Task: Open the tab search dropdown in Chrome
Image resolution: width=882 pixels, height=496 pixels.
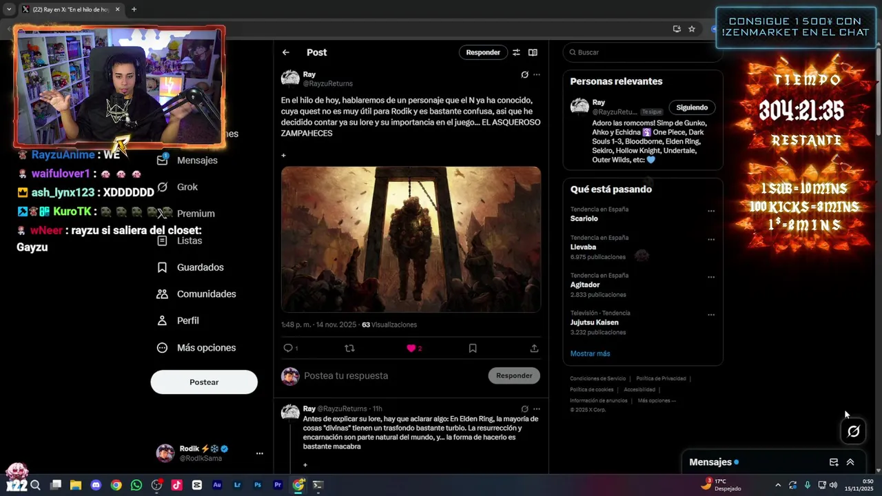Action: pyautogui.click(x=9, y=10)
